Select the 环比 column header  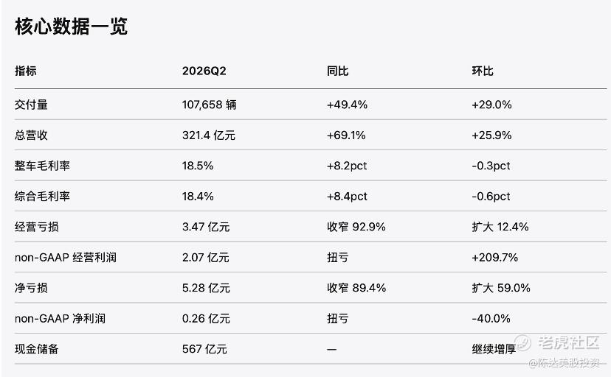pos(483,71)
